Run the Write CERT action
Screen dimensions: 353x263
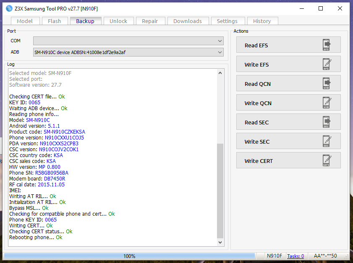coord(288,160)
